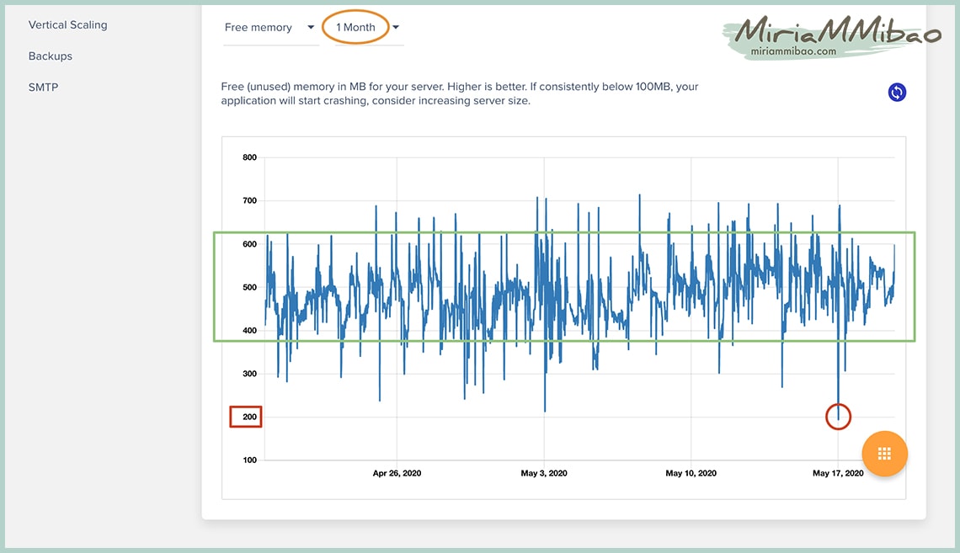Click the May 17, 2020 axis date
This screenshot has width=960, height=553.
click(x=838, y=474)
